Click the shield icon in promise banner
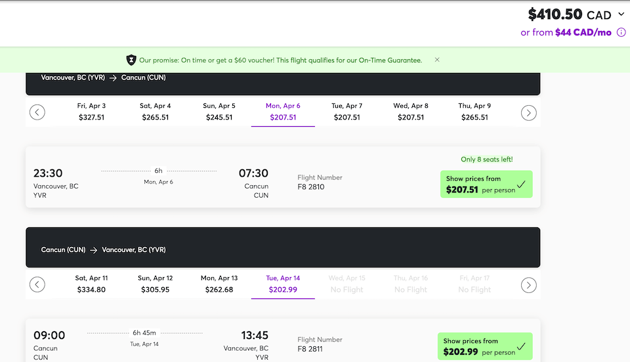This screenshot has height=362, width=630. pos(131,60)
